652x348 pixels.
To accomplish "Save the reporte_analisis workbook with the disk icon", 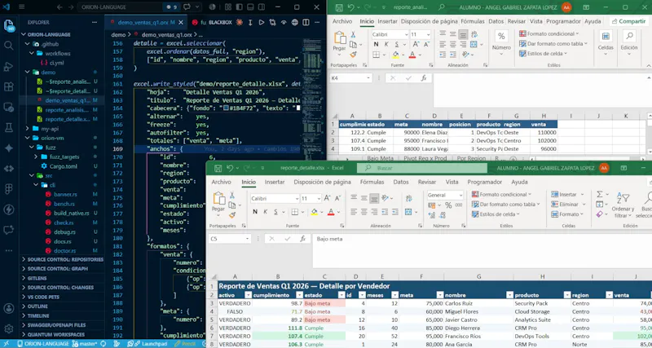I will click(339, 7).
